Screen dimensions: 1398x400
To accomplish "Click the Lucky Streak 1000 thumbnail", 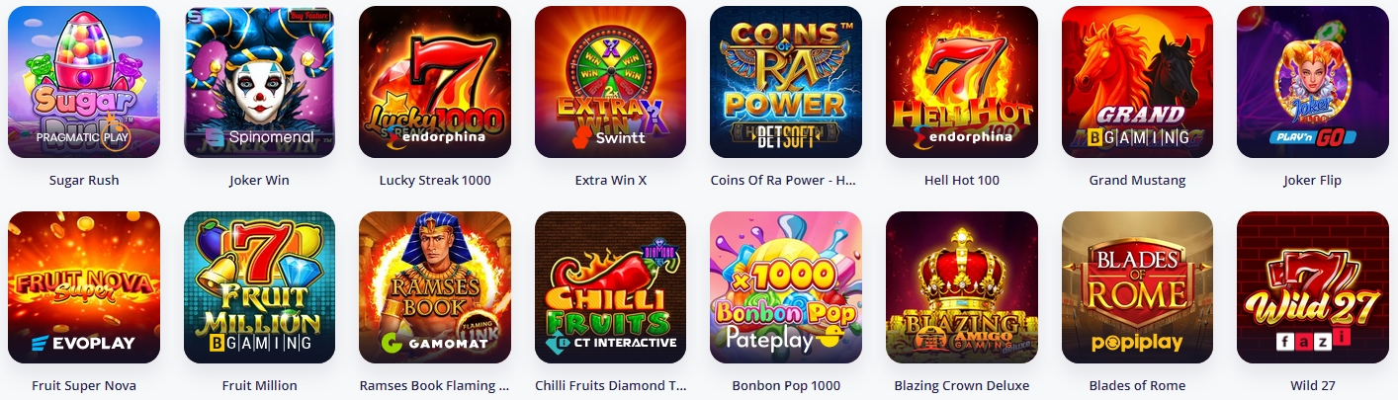I will pos(435,82).
